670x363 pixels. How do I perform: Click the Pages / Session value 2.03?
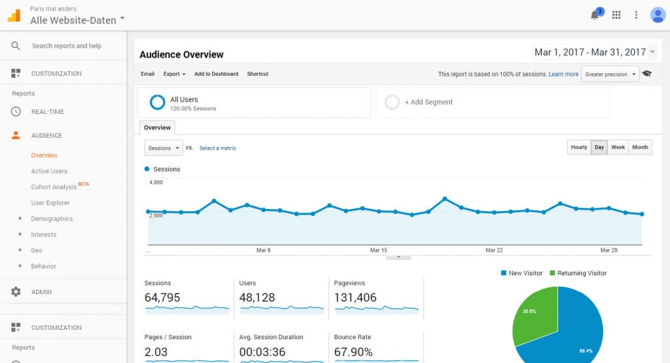click(156, 352)
